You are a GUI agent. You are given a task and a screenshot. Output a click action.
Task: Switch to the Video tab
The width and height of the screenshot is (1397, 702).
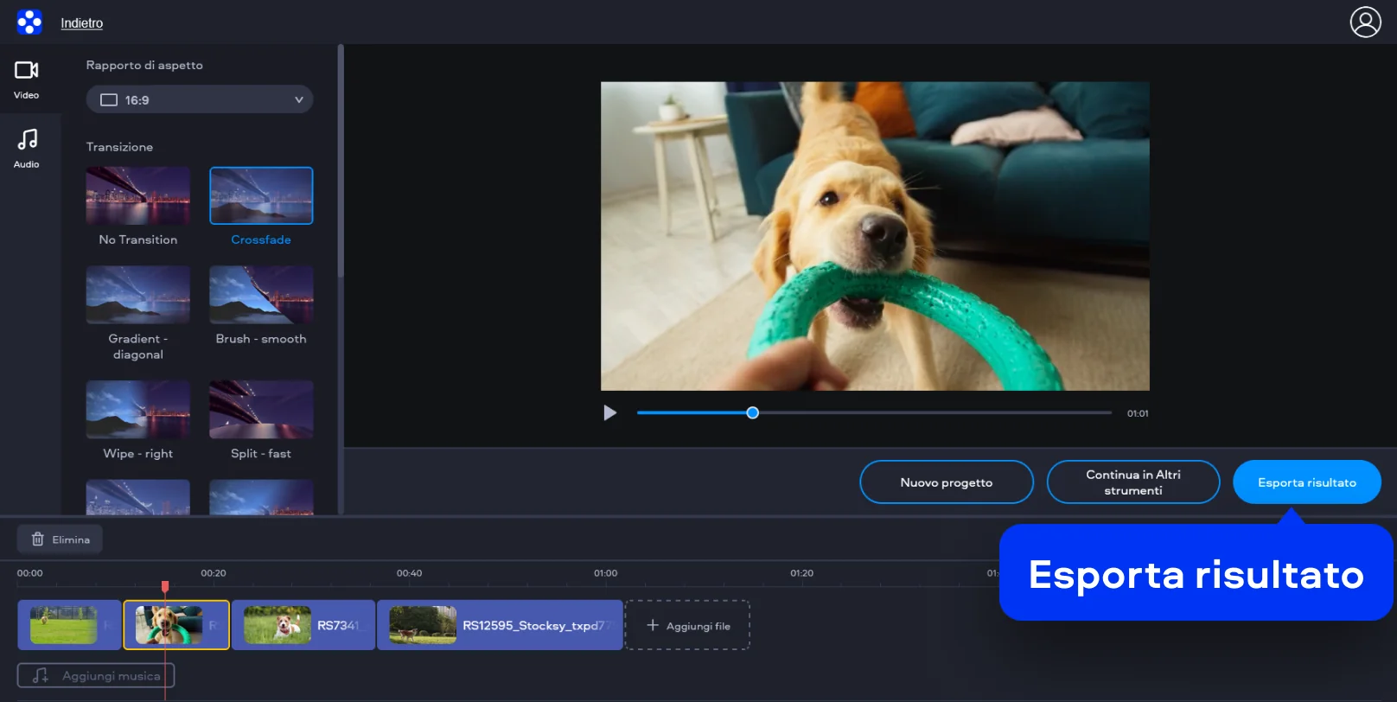27,80
